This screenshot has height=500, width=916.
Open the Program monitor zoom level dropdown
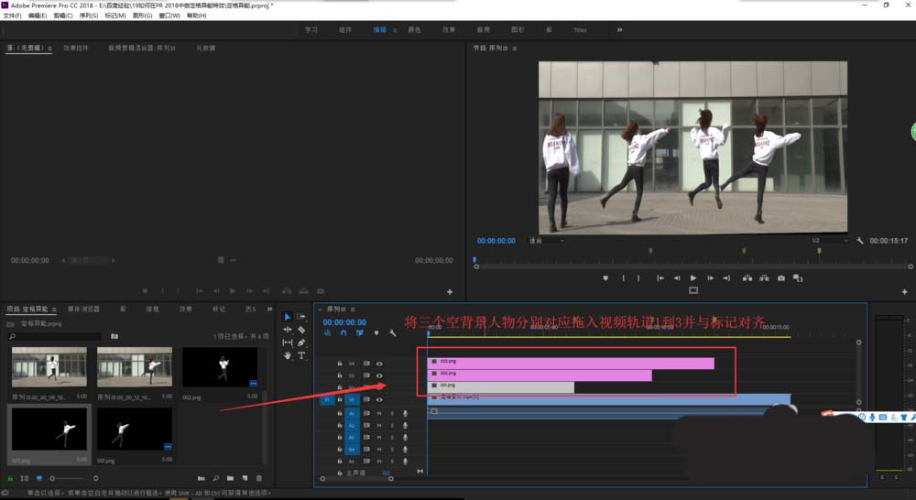coord(546,241)
